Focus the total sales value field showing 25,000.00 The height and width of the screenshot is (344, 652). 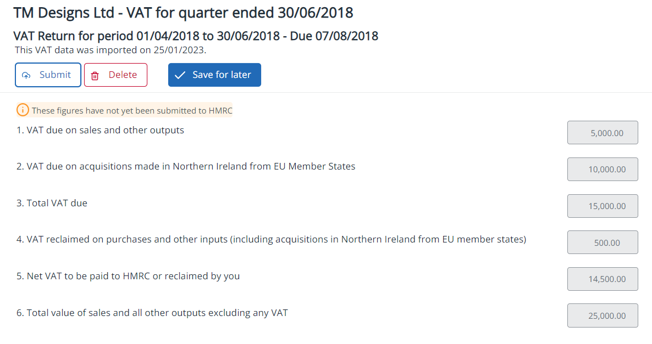pos(603,315)
